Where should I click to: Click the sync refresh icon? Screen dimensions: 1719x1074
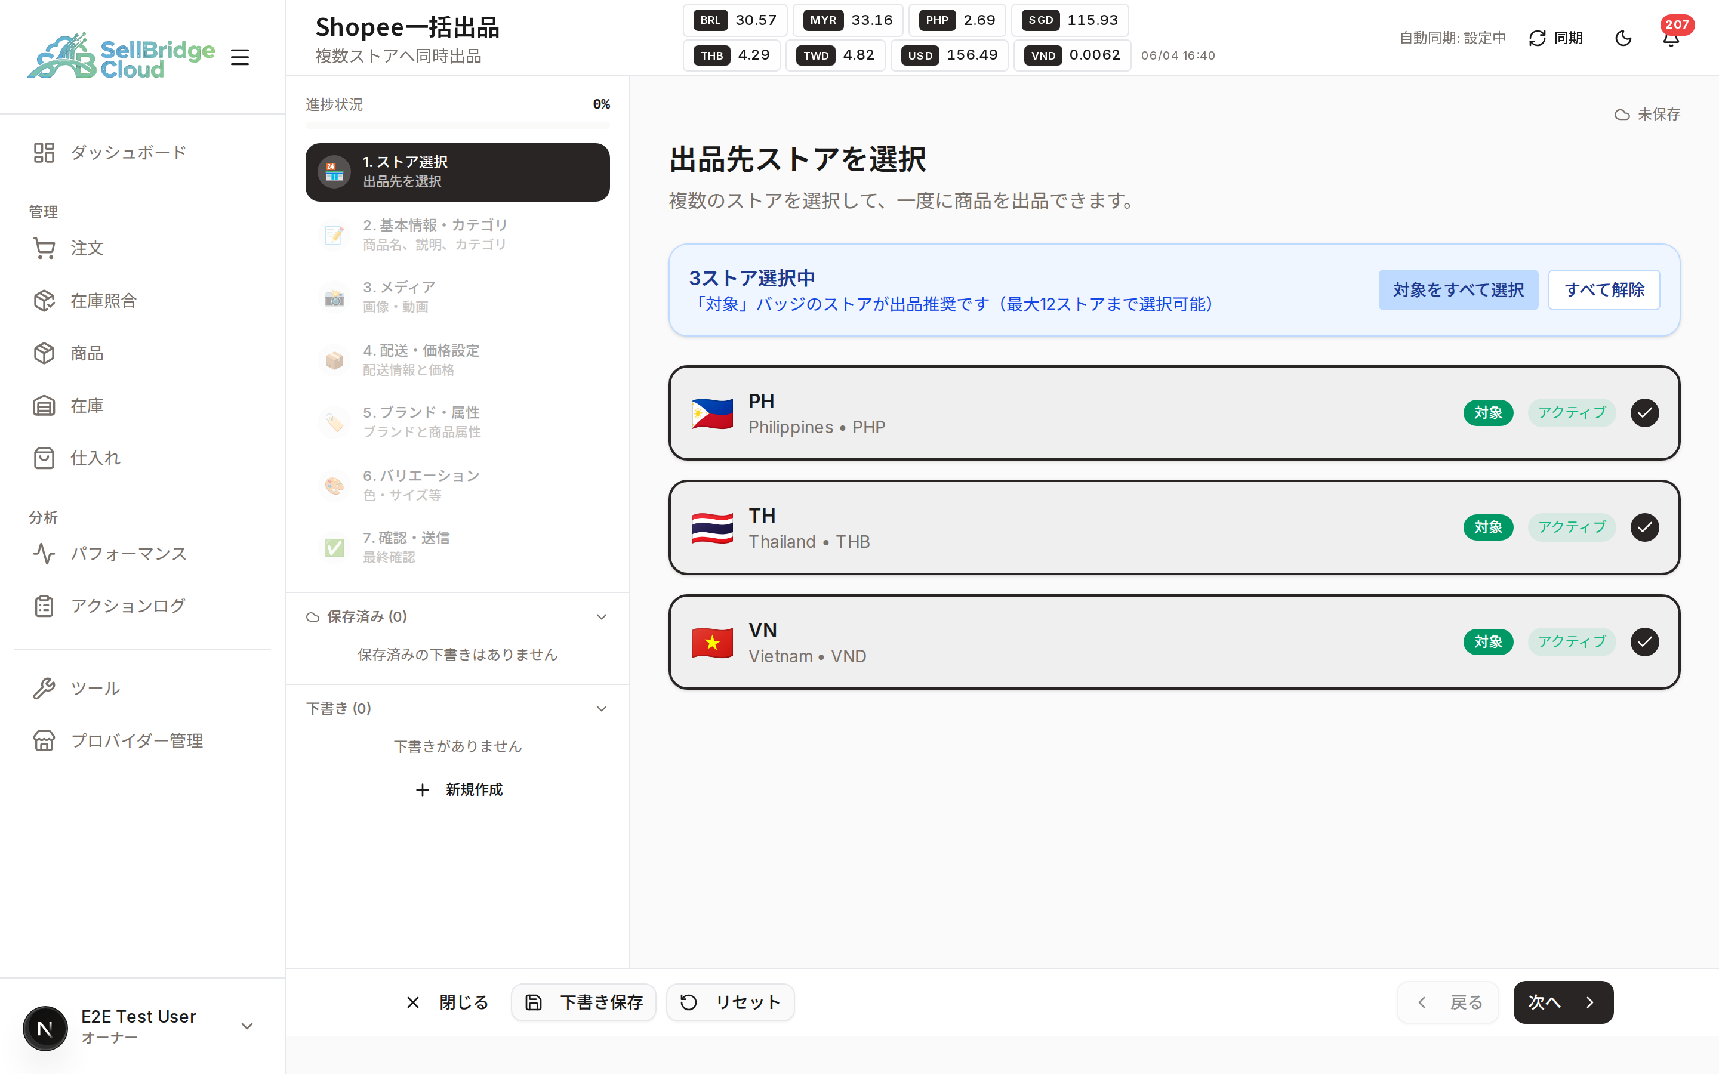click(1537, 38)
